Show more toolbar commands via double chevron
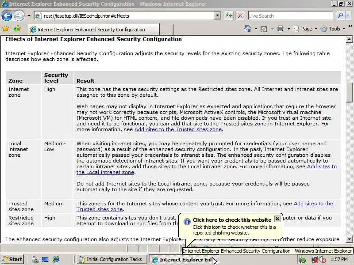Image resolution: width=354 pixels, height=265 pixels. pos(350,26)
